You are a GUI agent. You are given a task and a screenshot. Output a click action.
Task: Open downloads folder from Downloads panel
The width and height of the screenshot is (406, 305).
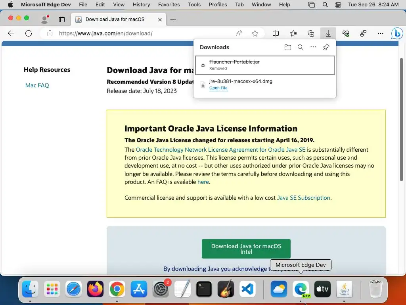click(288, 47)
